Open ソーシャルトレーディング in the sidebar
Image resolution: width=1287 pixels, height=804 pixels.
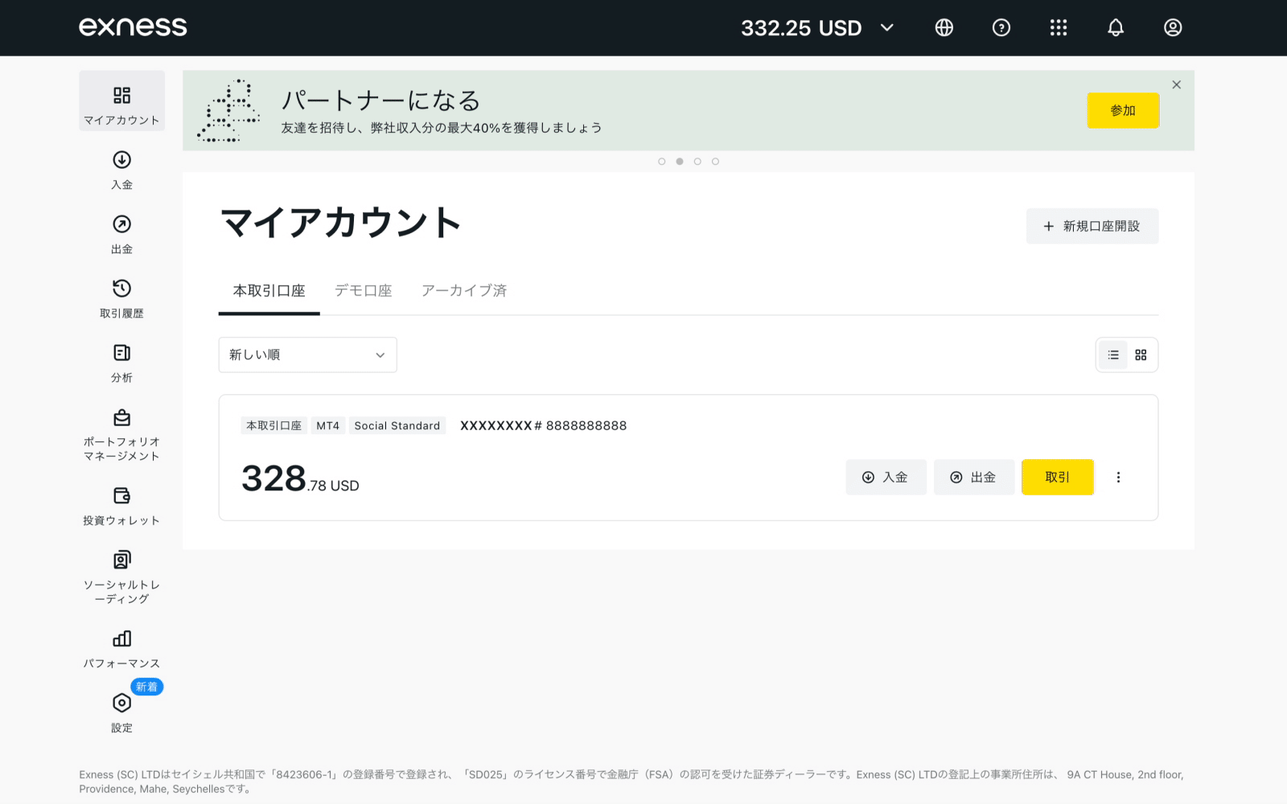tap(121, 577)
